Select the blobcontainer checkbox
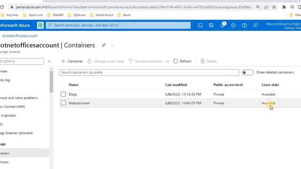Screen dimensions: 301x169 tap(63, 103)
